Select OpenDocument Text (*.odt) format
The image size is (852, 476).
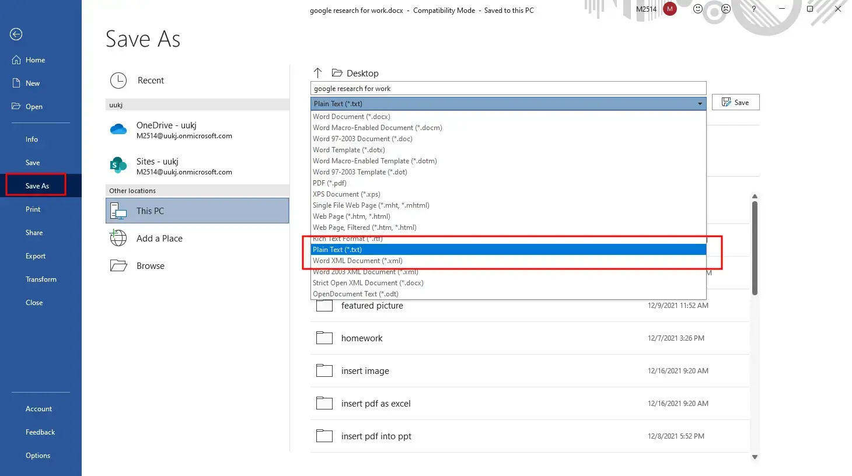tap(508, 294)
